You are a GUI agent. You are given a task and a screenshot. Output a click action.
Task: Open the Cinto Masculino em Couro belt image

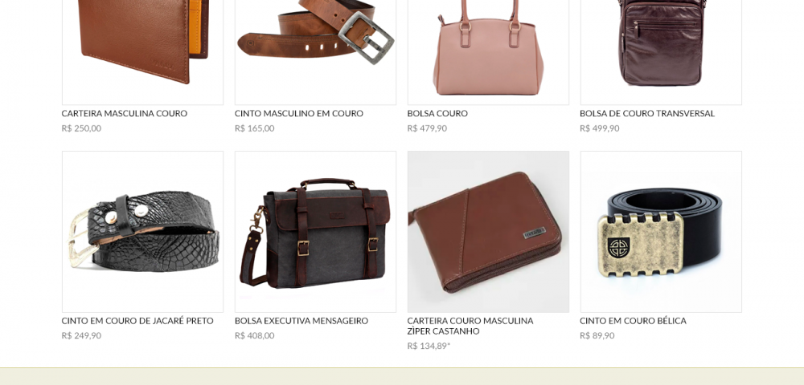[315, 52]
